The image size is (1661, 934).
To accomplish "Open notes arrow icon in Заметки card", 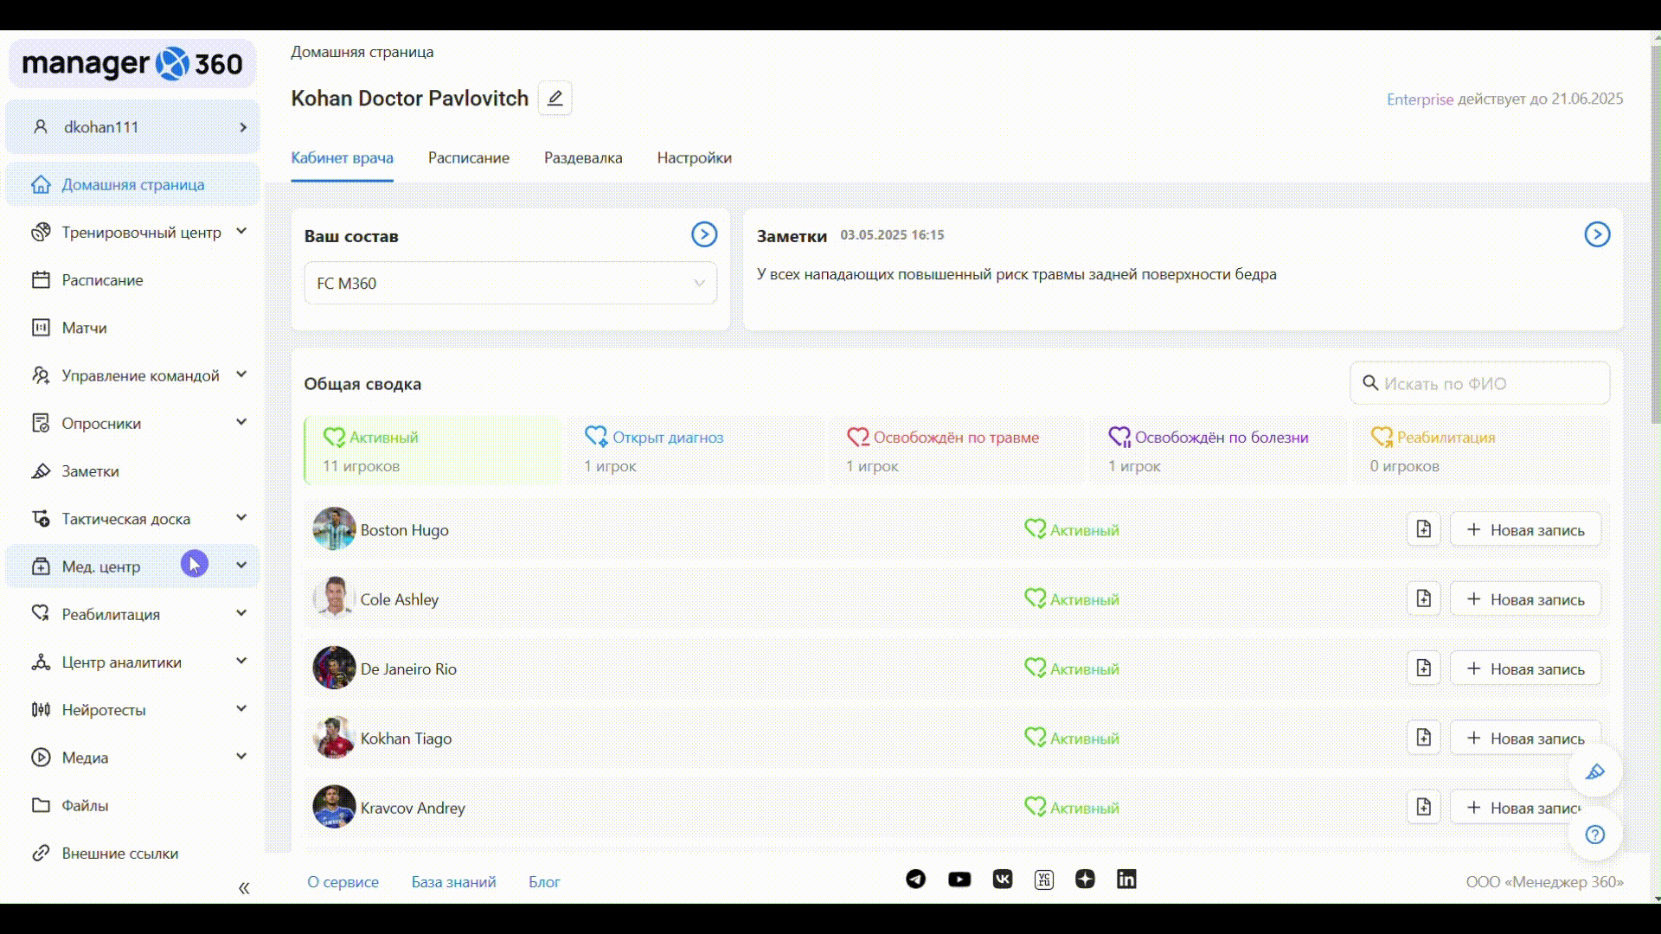I will [x=1596, y=234].
